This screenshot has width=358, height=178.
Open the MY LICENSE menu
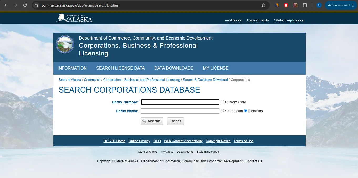(x=216, y=68)
